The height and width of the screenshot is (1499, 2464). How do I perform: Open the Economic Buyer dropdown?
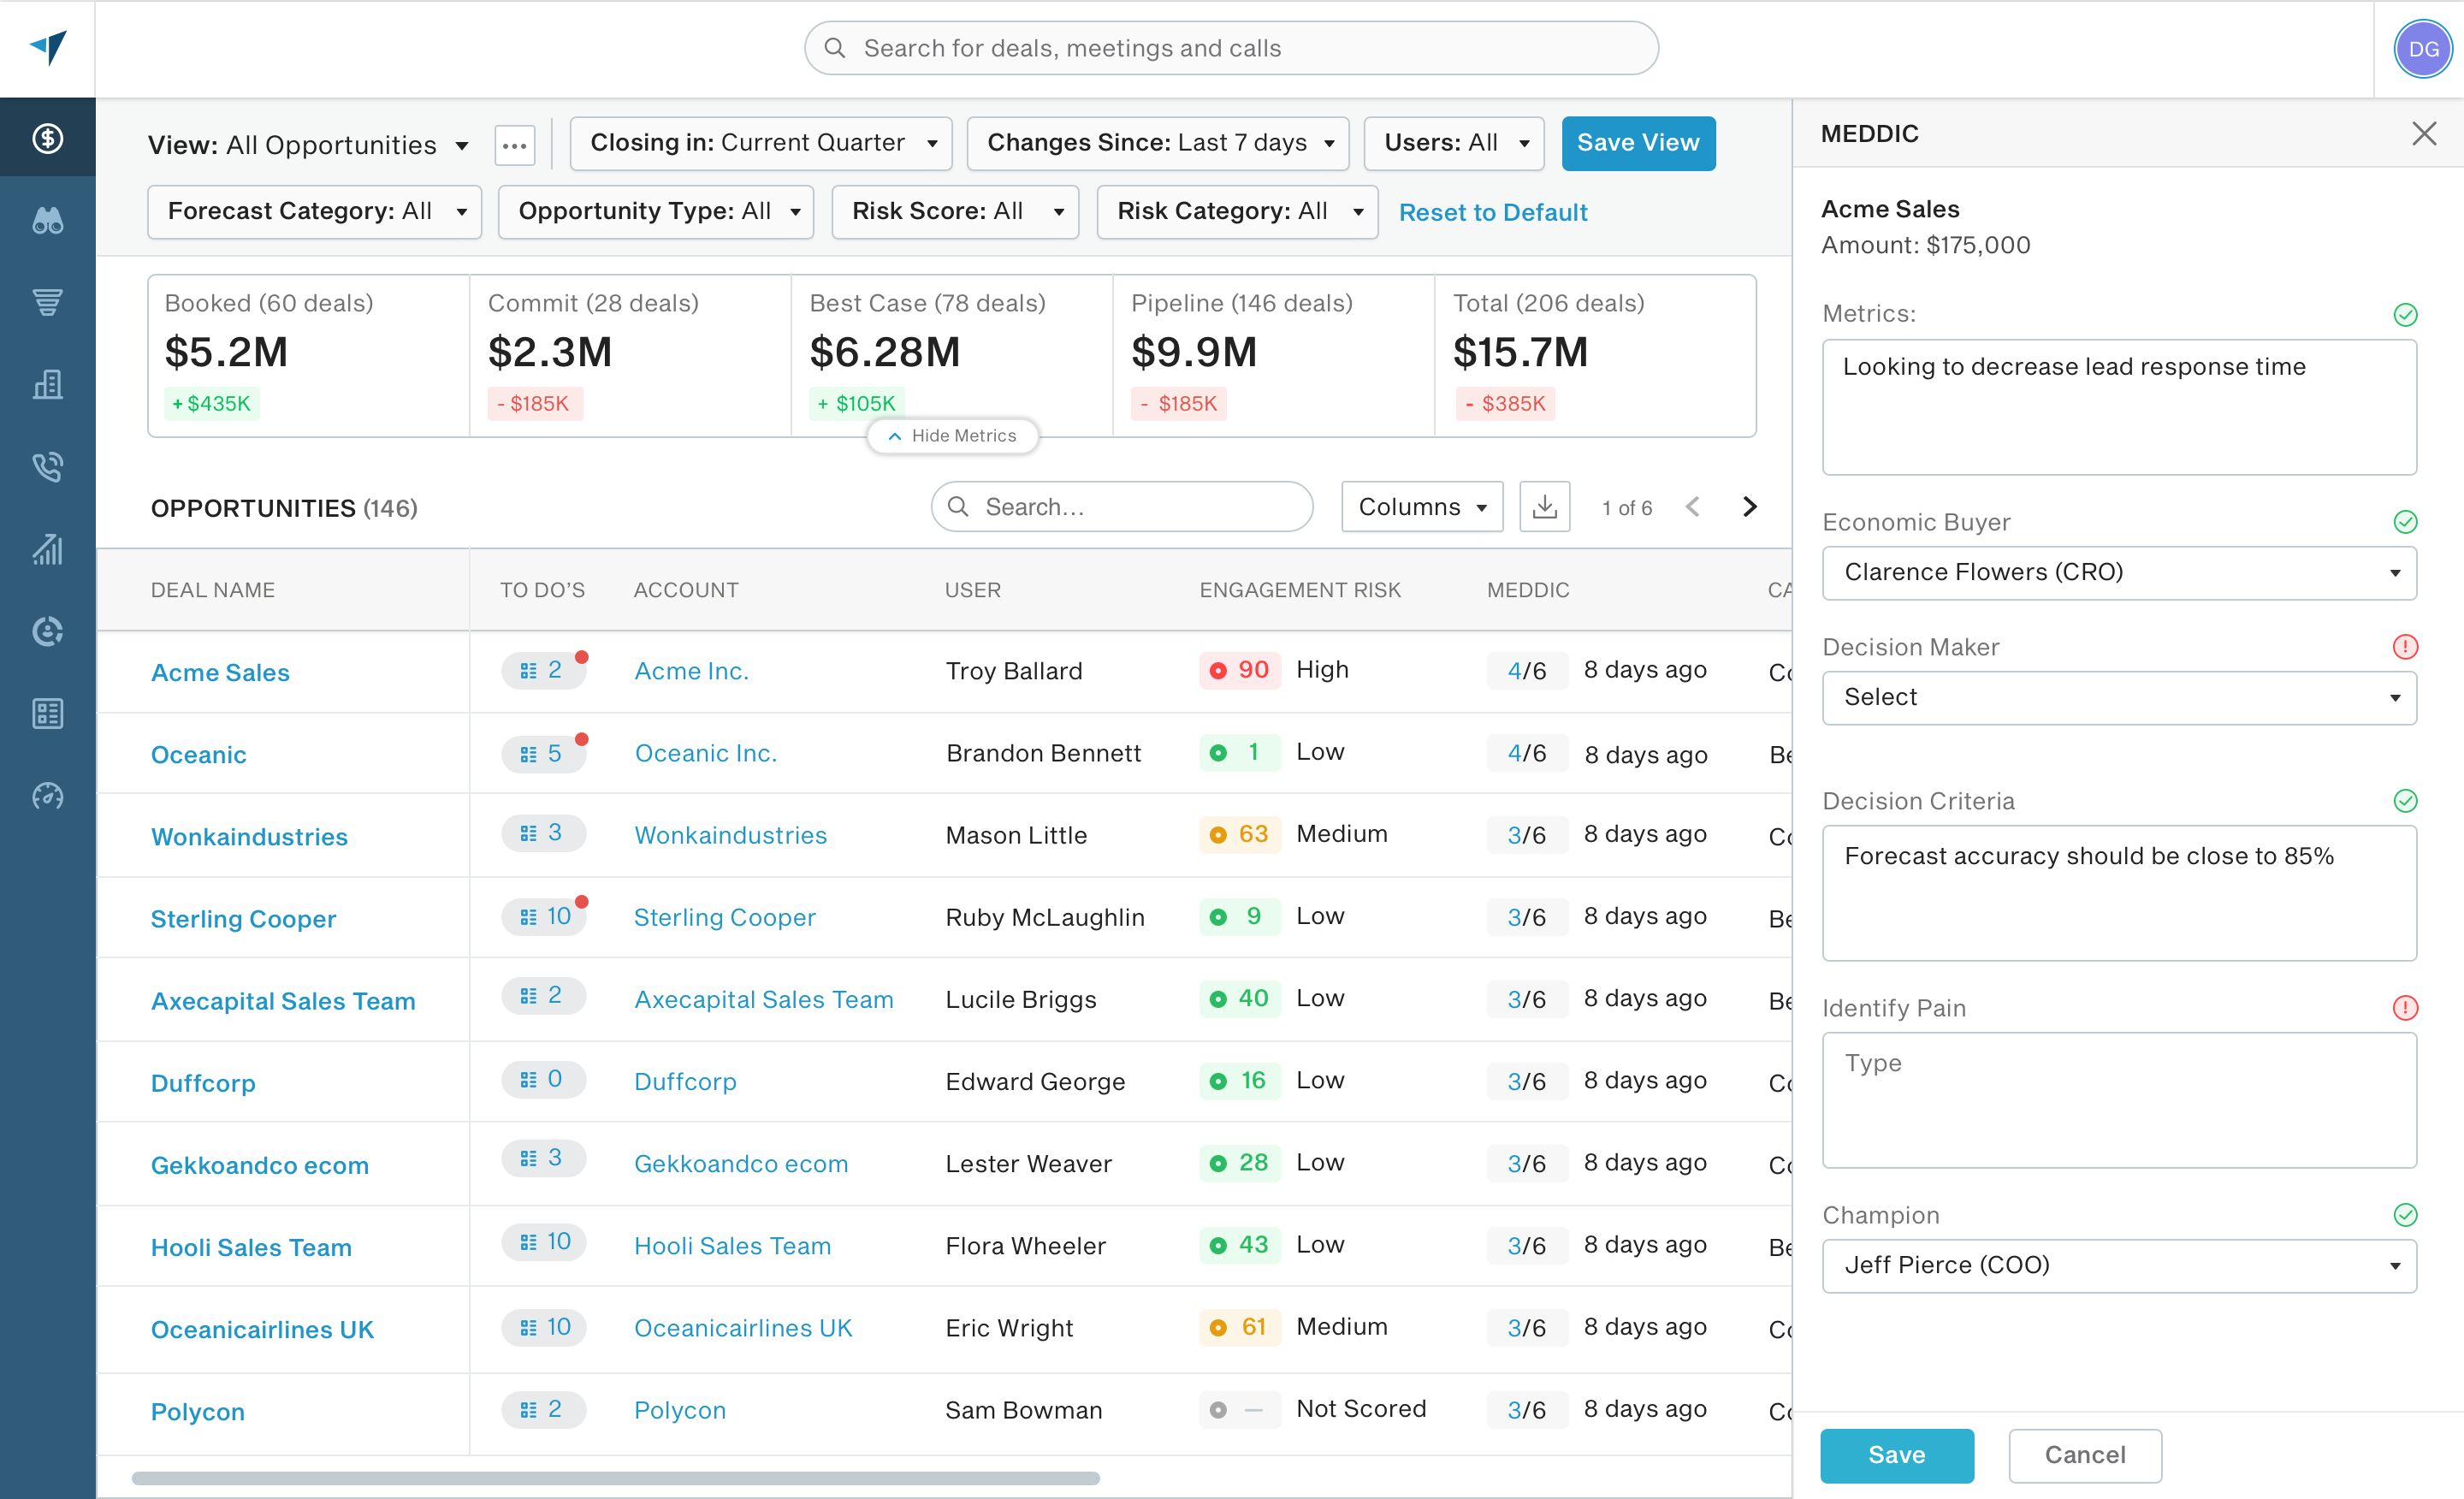tap(2118, 573)
